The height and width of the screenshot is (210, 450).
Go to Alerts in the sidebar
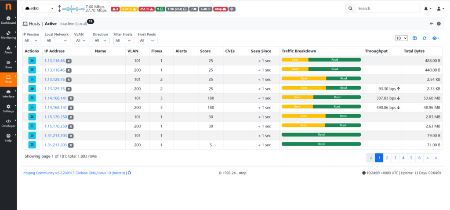pos(8,50)
